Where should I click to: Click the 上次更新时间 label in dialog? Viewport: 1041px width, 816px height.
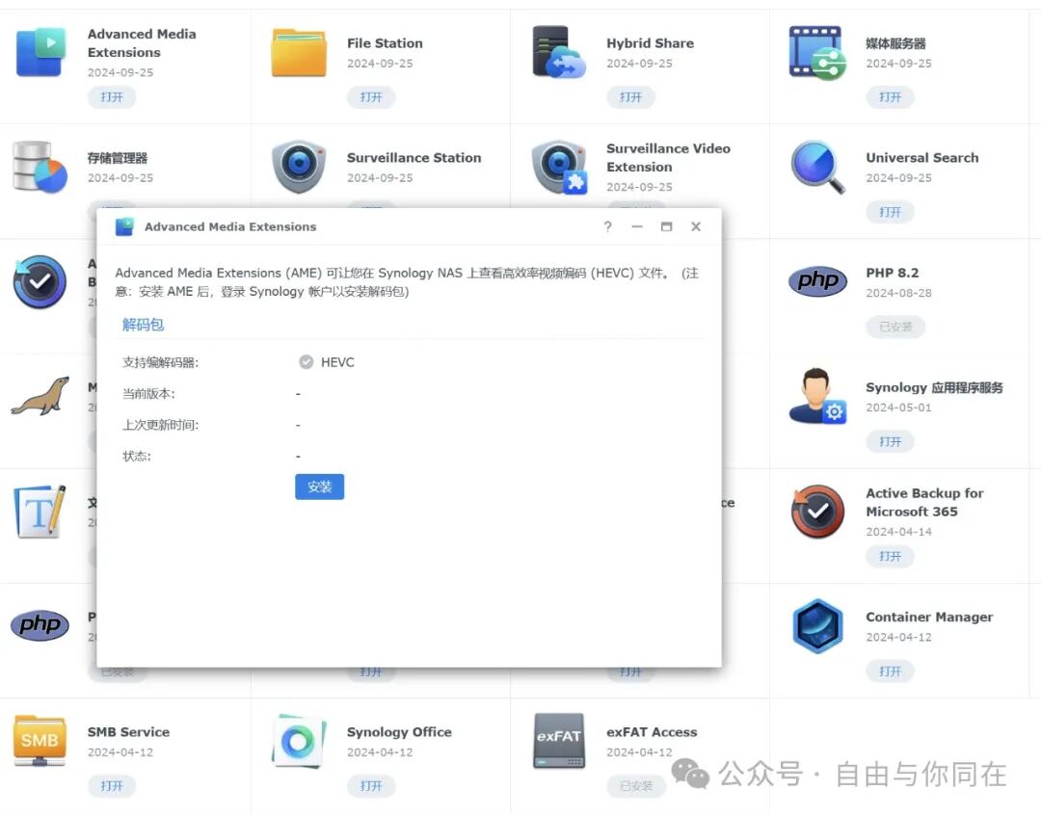(161, 425)
